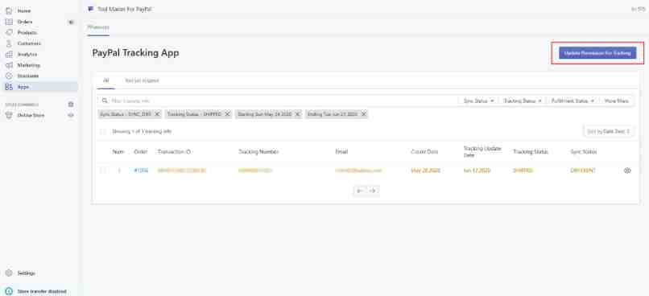Open the Marketing megaphone icon
Screen dimensions: 649x296
[9, 65]
